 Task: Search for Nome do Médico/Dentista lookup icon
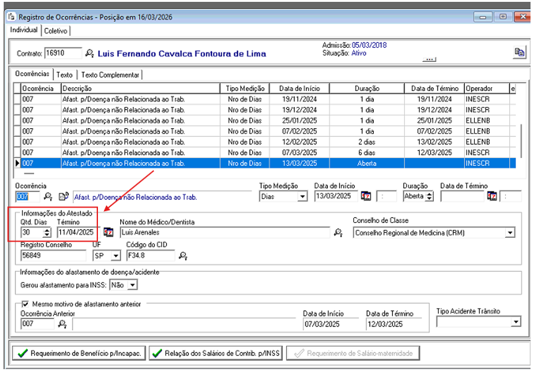tap(338, 232)
